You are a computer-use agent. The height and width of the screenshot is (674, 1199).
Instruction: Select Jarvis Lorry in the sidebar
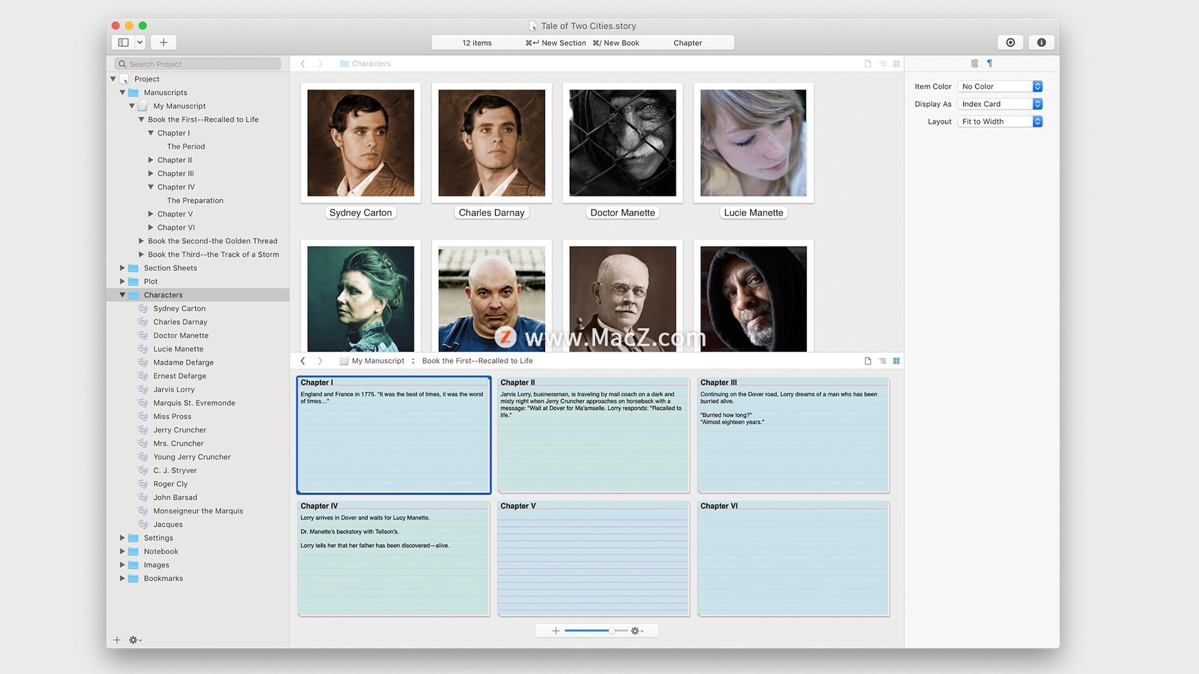coord(174,389)
